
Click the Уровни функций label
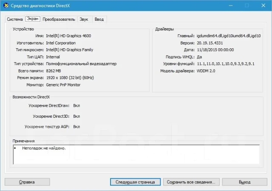[x=178, y=64]
